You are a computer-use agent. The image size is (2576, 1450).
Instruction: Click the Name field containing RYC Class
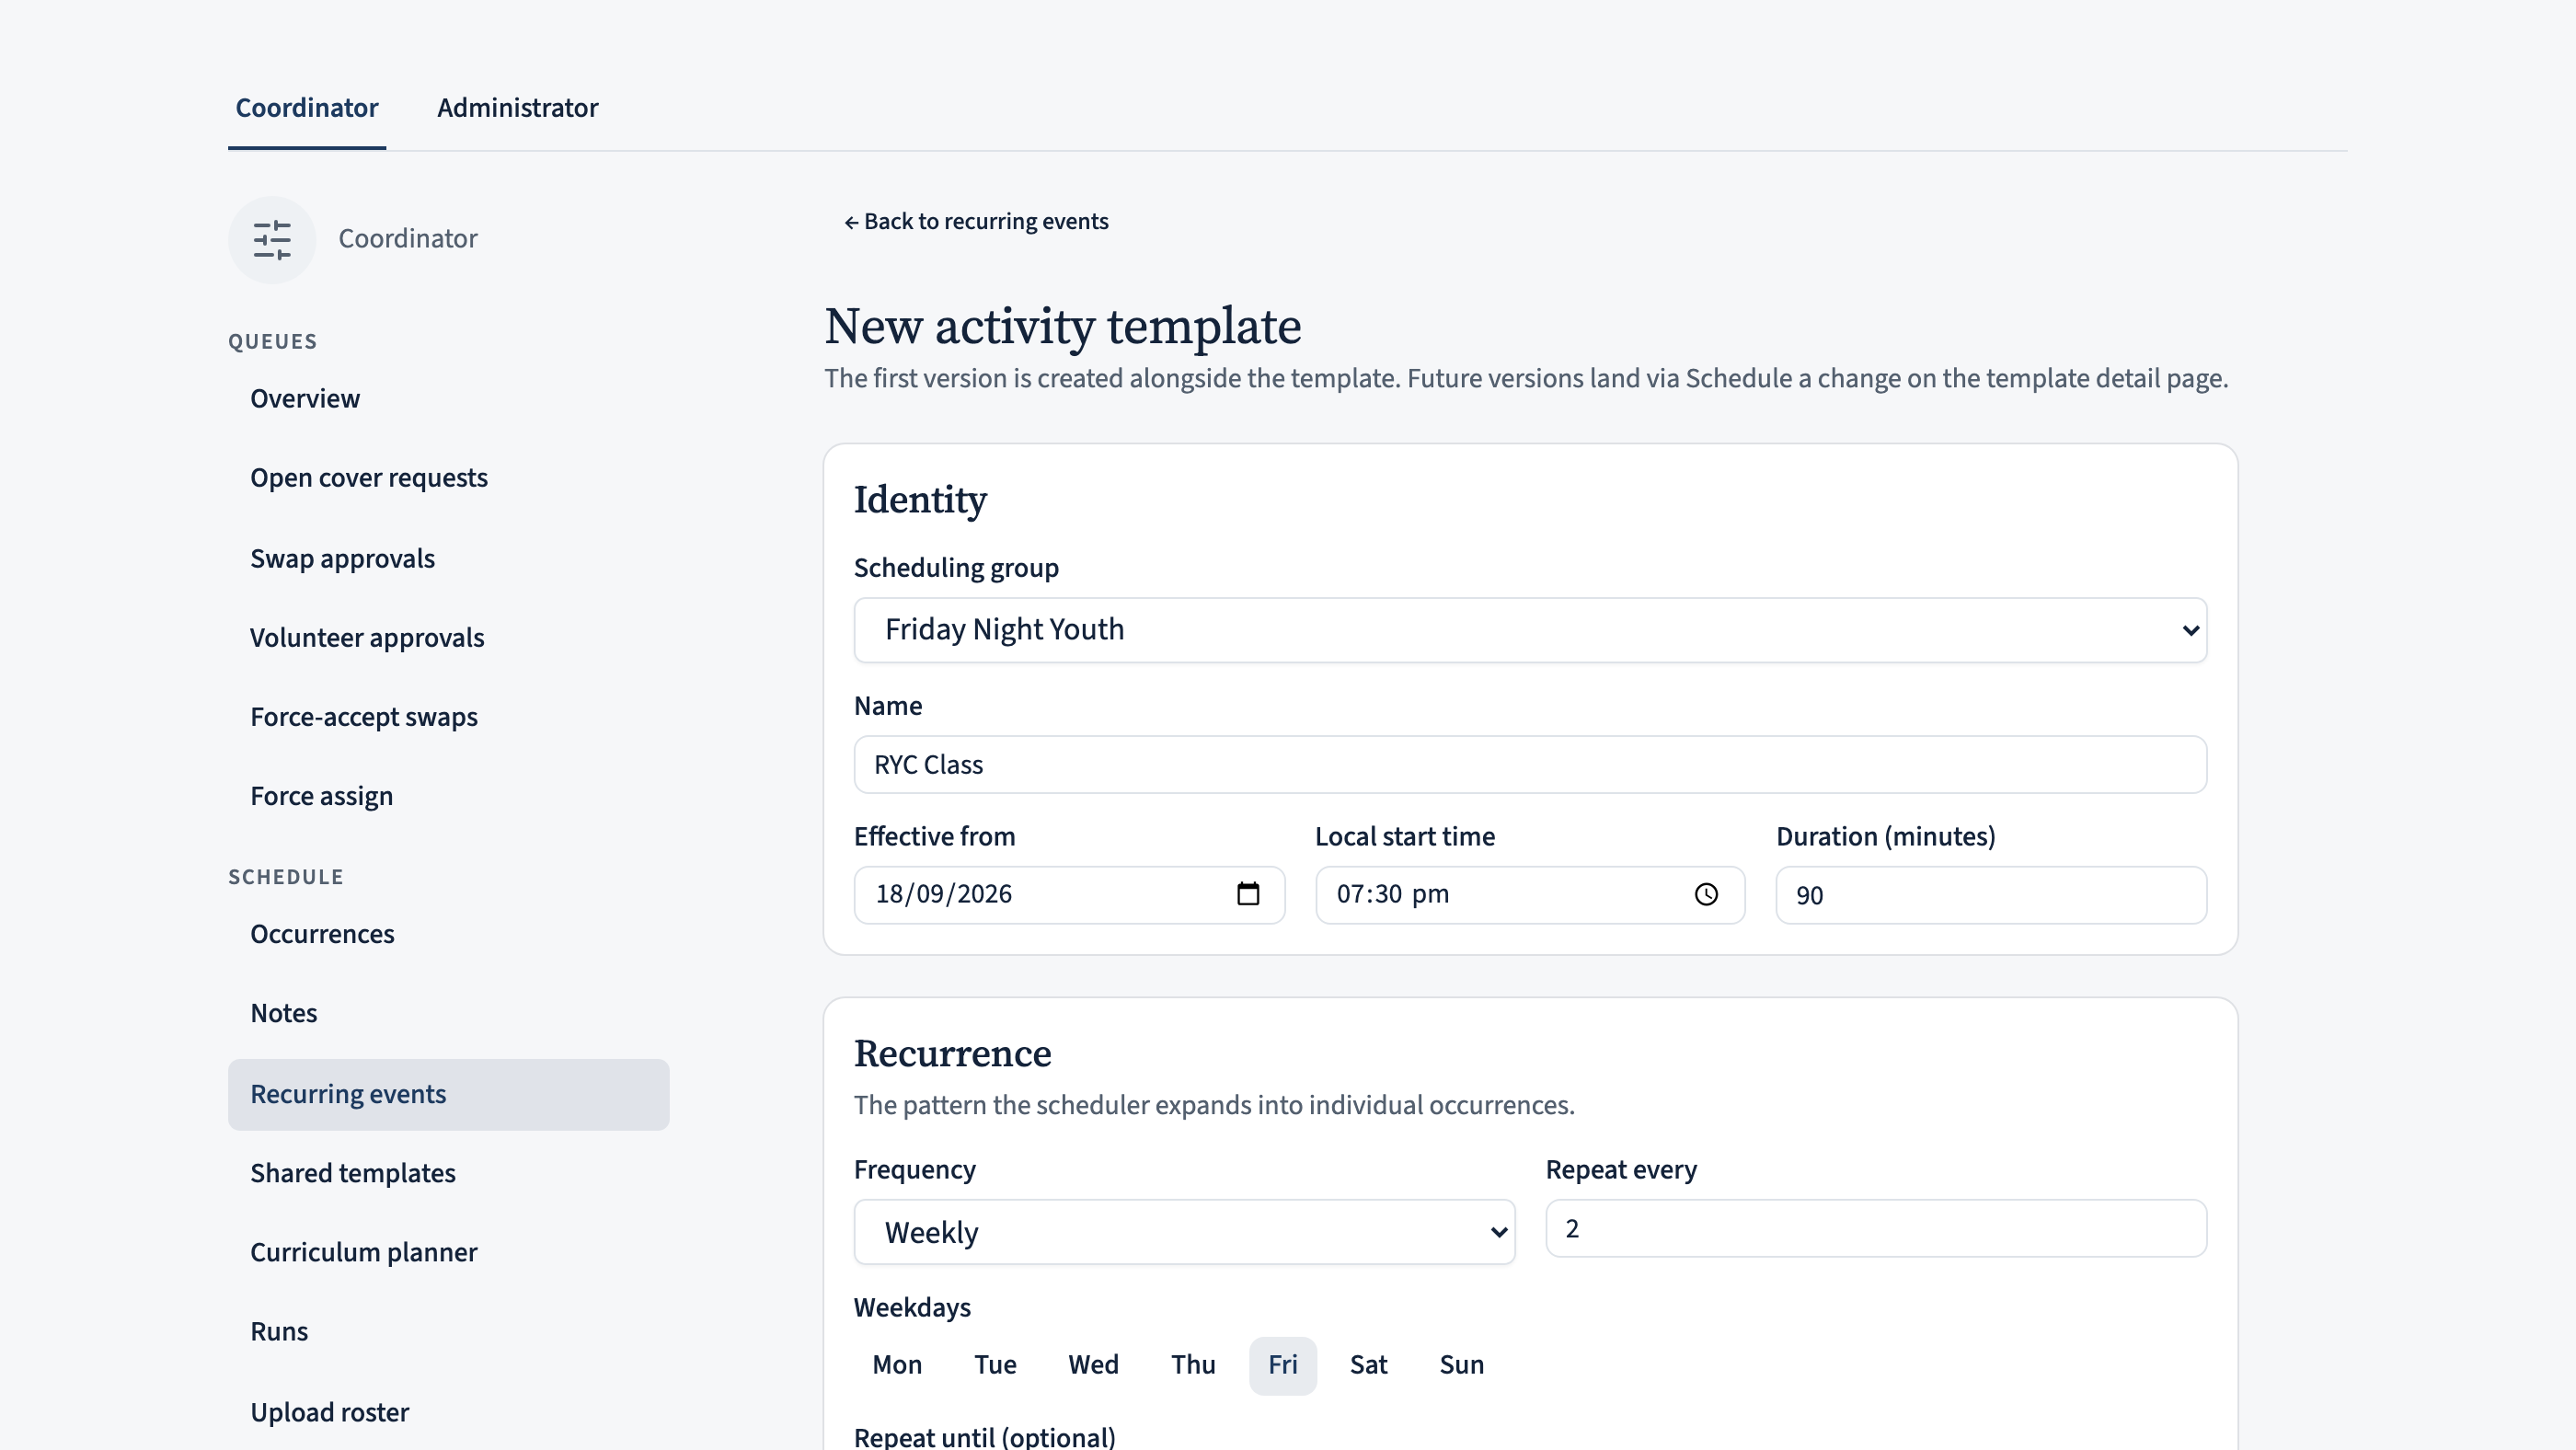(1530, 765)
